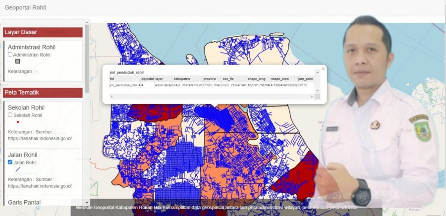Screen dimensions: 446x216
Task: Select the 'layer' column header
Action: point(164,79)
